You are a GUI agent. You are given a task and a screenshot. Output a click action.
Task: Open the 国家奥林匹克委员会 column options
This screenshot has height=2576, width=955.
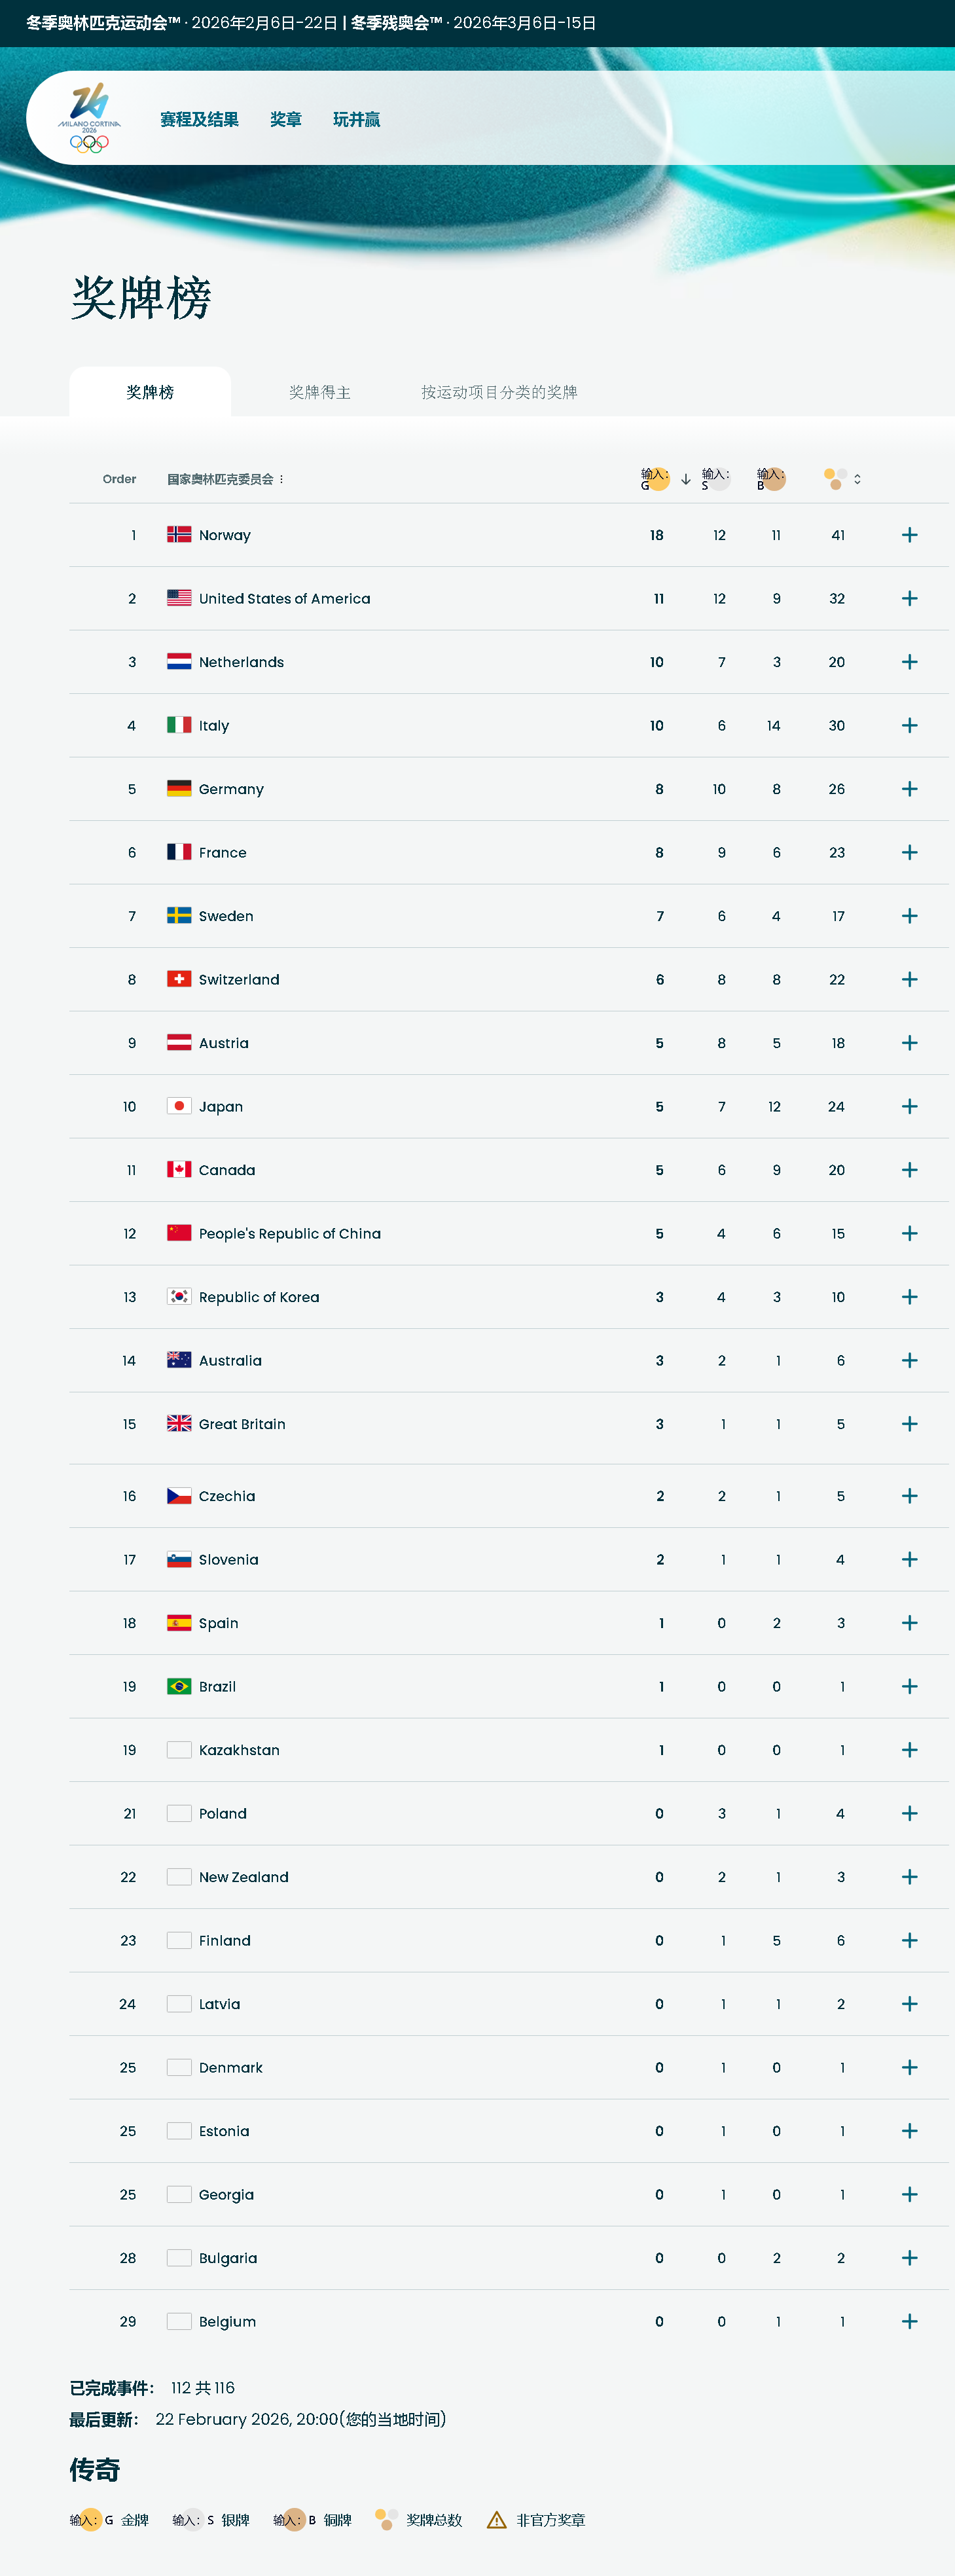[x=282, y=479]
